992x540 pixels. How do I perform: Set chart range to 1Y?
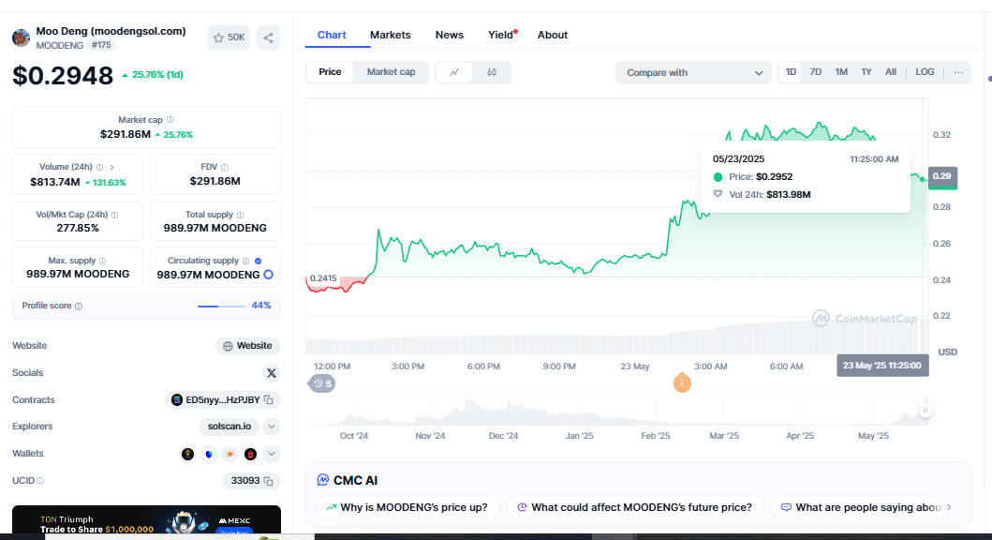(x=866, y=72)
